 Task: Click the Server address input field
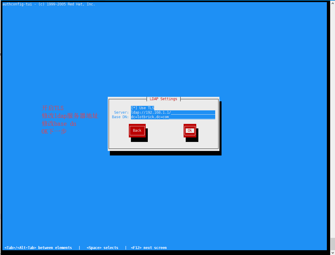click(x=173, y=112)
